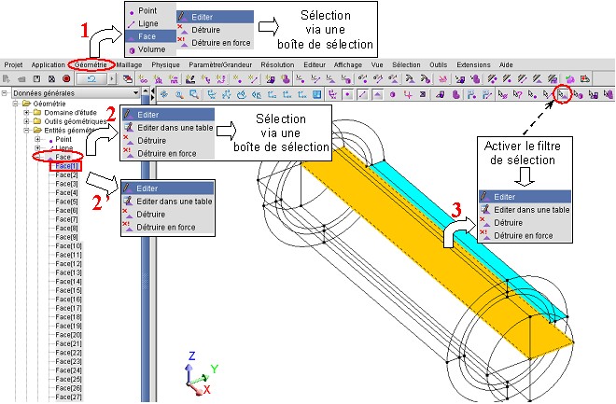The height and width of the screenshot is (404, 616).
Task: Open the Maillage menu
Action: click(131, 64)
